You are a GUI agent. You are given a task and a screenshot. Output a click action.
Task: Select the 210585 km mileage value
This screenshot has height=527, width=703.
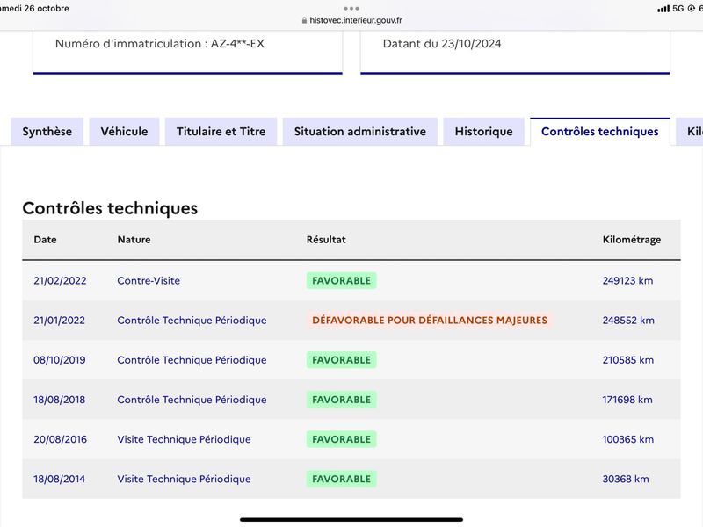(x=628, y=360)
